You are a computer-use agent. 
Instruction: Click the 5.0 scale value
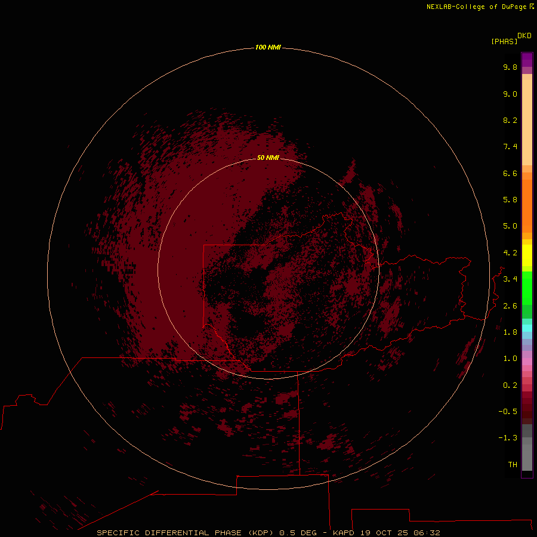coord(510,226)
